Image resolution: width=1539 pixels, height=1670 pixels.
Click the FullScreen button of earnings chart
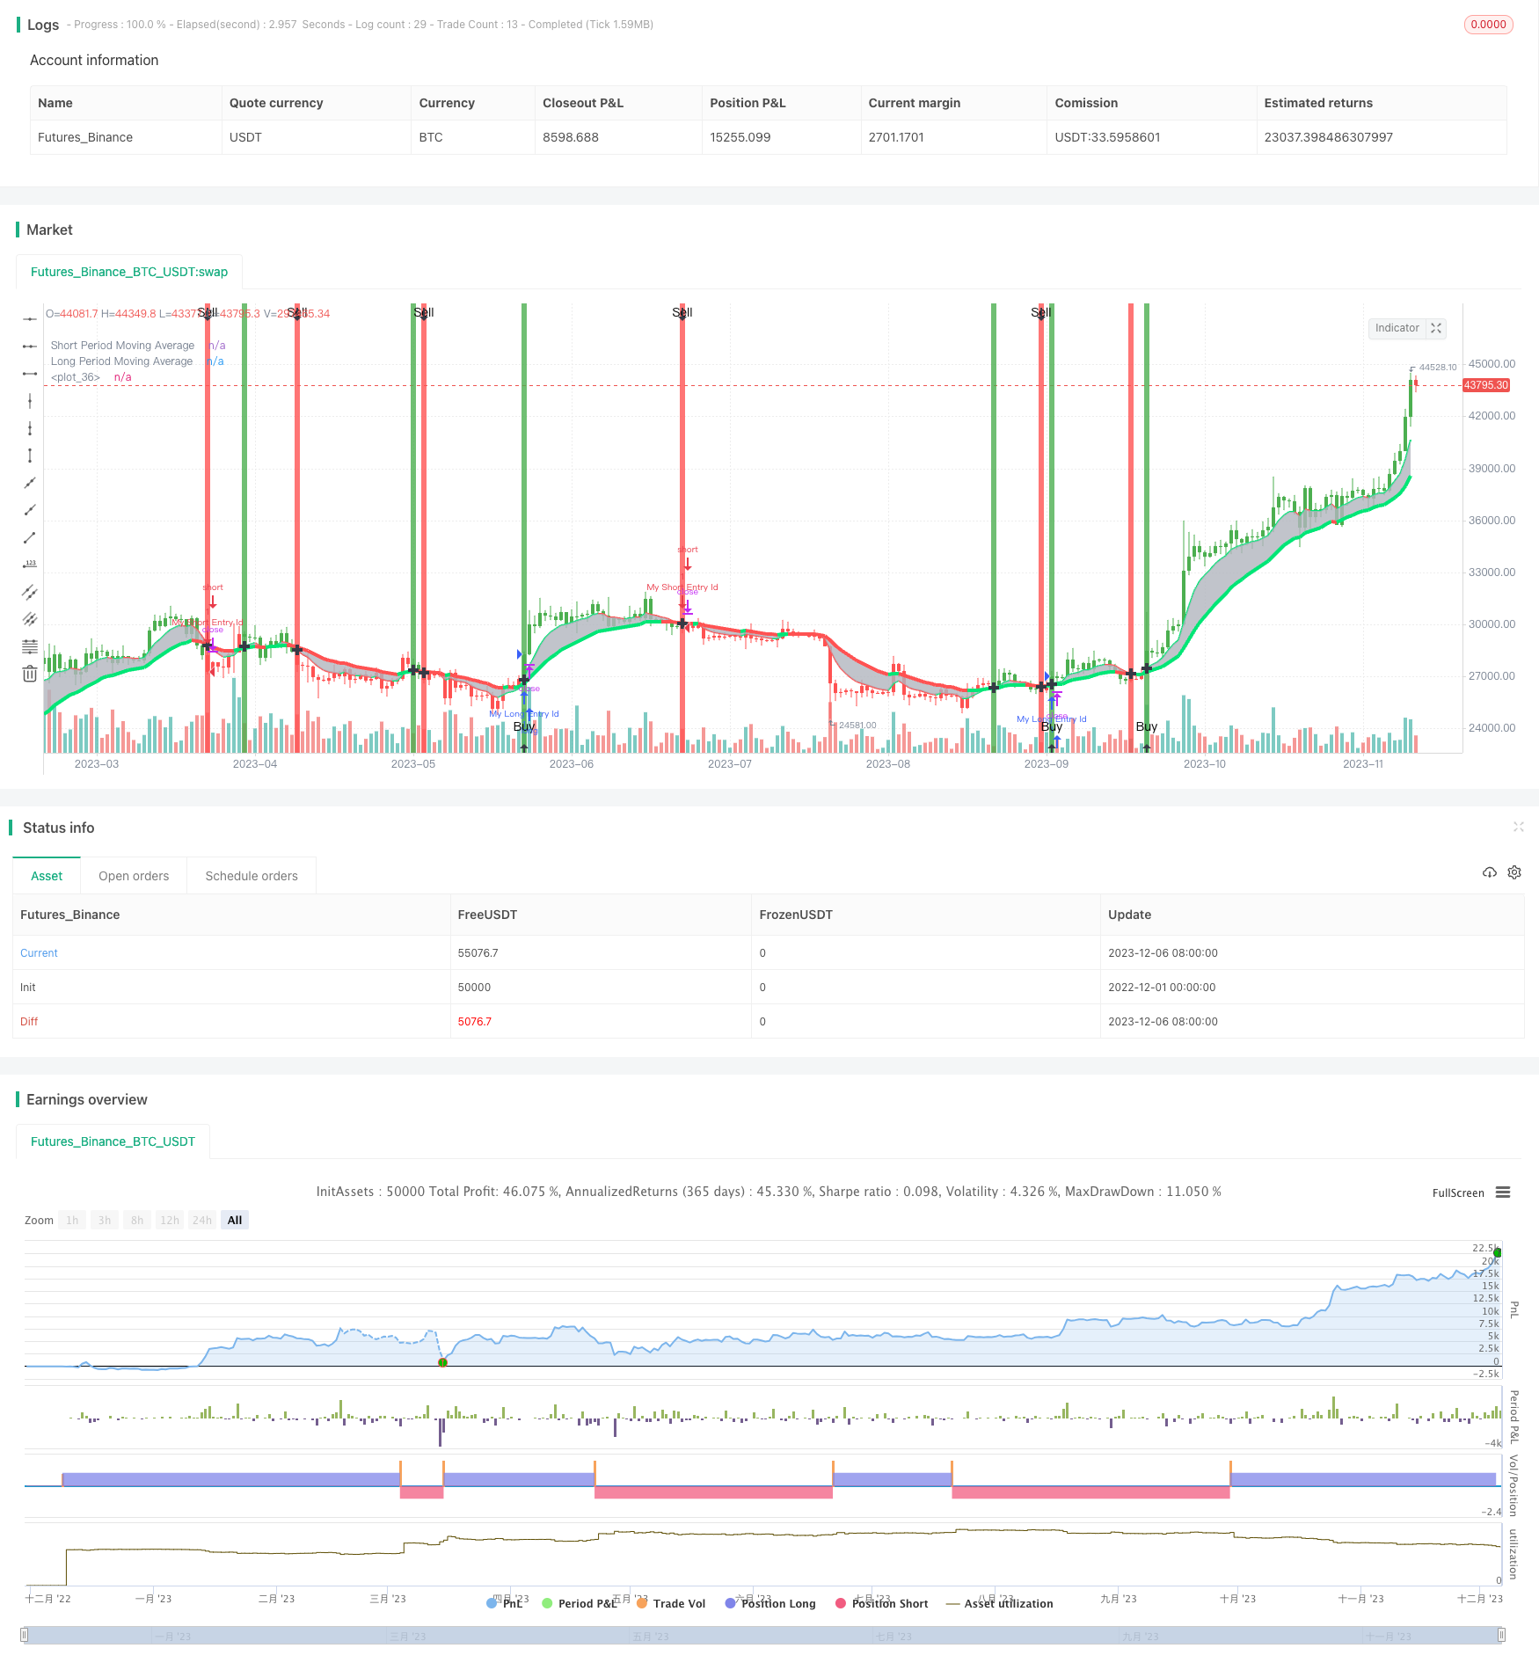click(1458, 1193)
